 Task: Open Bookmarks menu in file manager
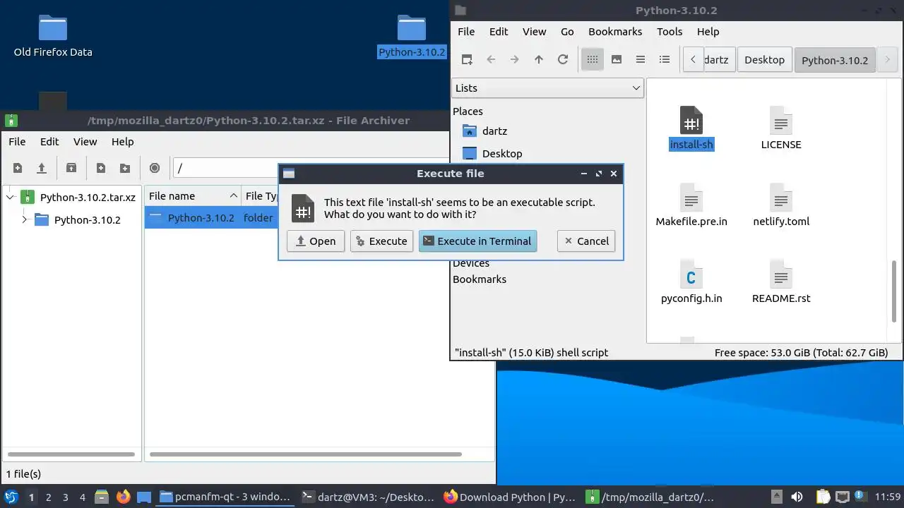pyautogui.click(x=615, y=32)
